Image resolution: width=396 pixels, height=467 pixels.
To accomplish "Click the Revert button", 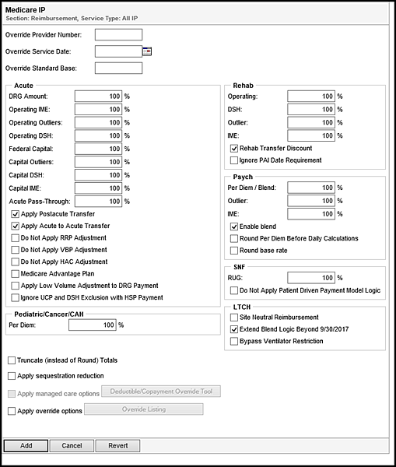I will (x=118, y=445).
